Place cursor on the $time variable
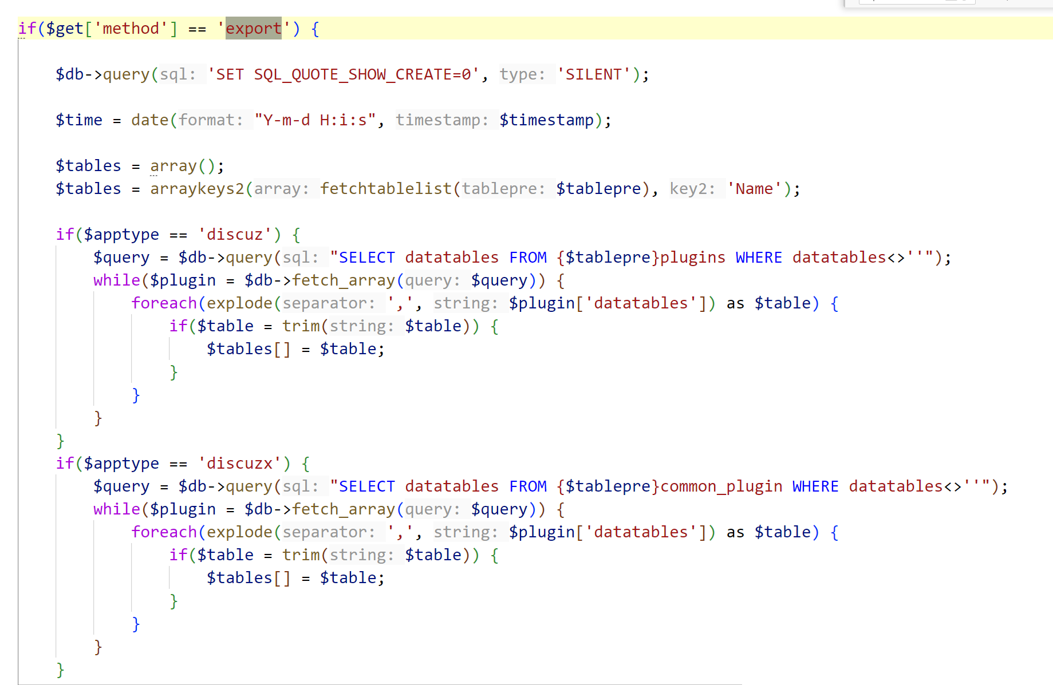 [79, 120]
